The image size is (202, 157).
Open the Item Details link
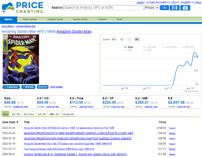57,87
